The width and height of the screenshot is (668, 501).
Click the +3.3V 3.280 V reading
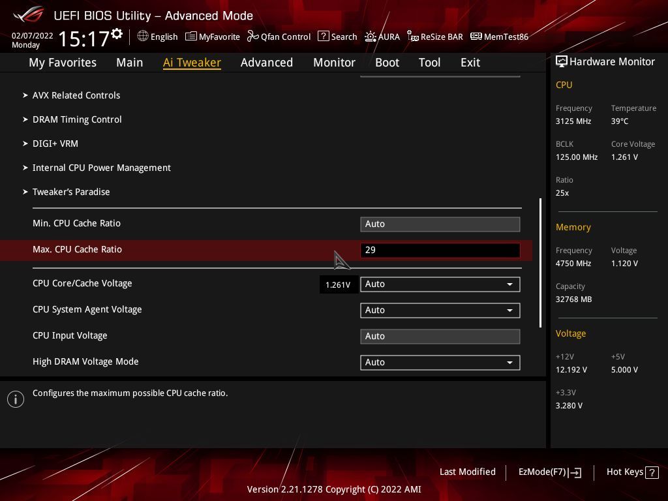pyautogui.click(x=569, y=405)
